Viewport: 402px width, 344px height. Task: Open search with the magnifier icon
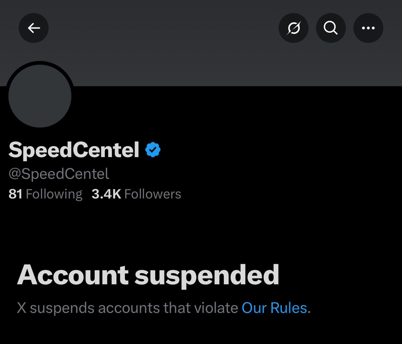[331, 28]
